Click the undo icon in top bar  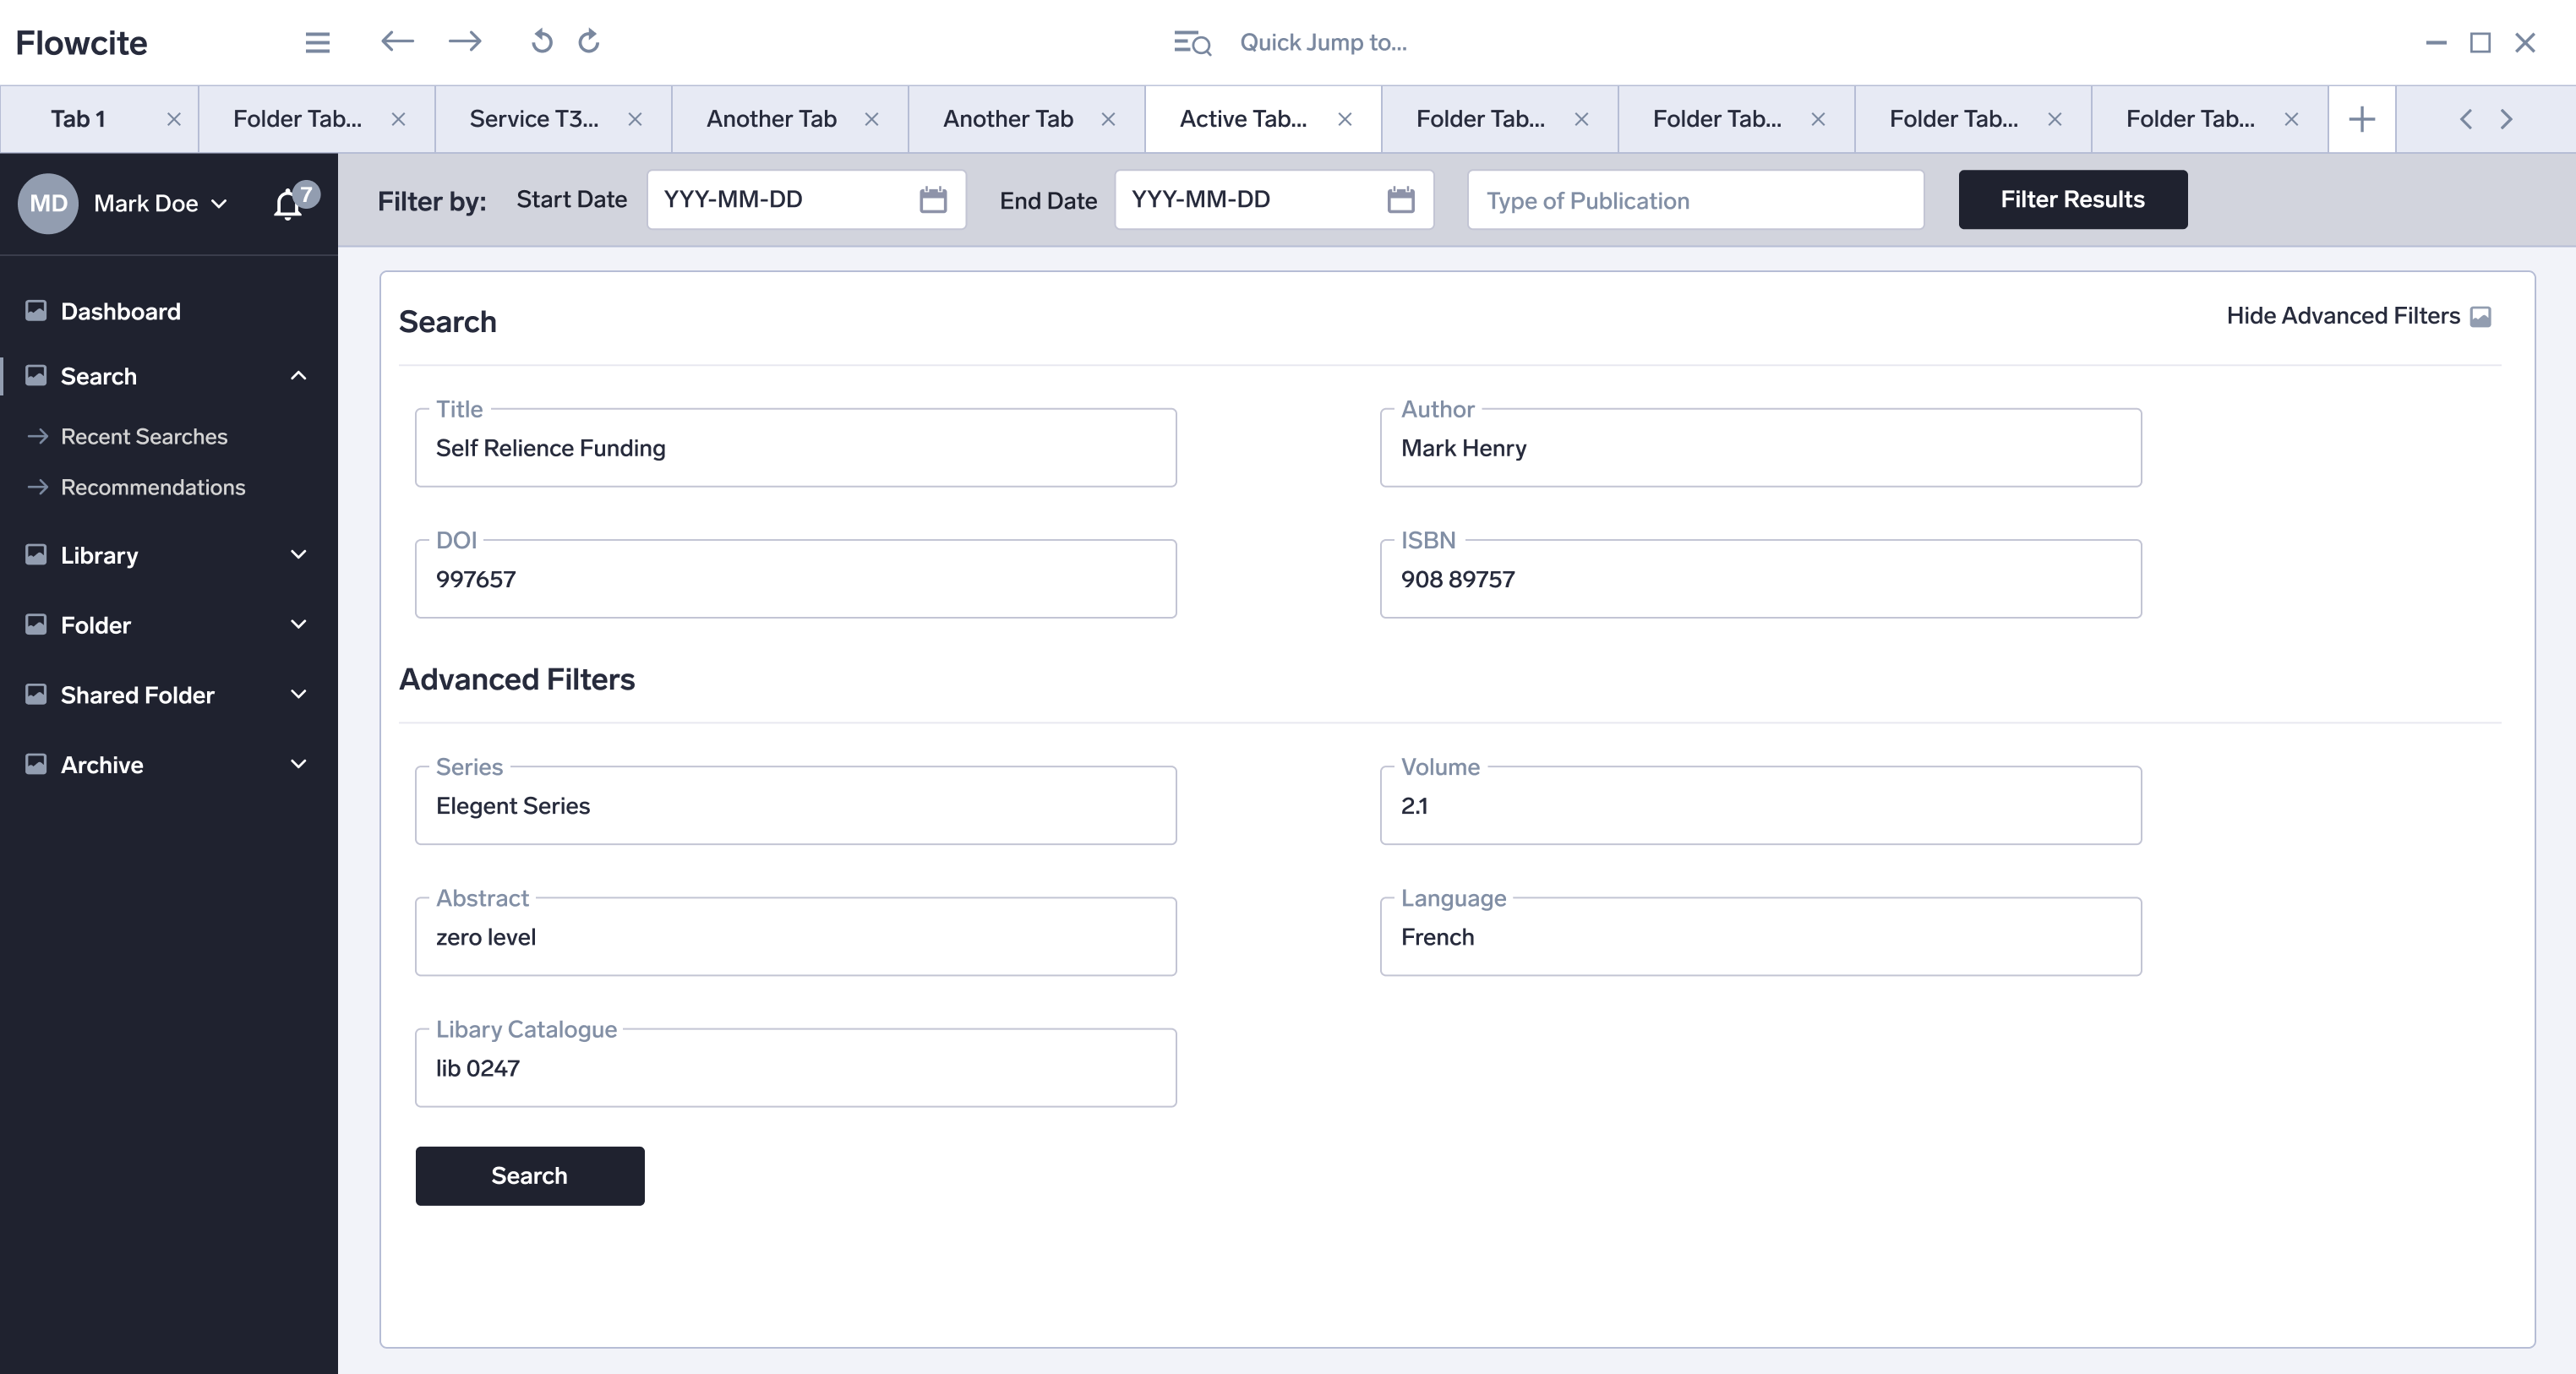[x=541, y=41]
